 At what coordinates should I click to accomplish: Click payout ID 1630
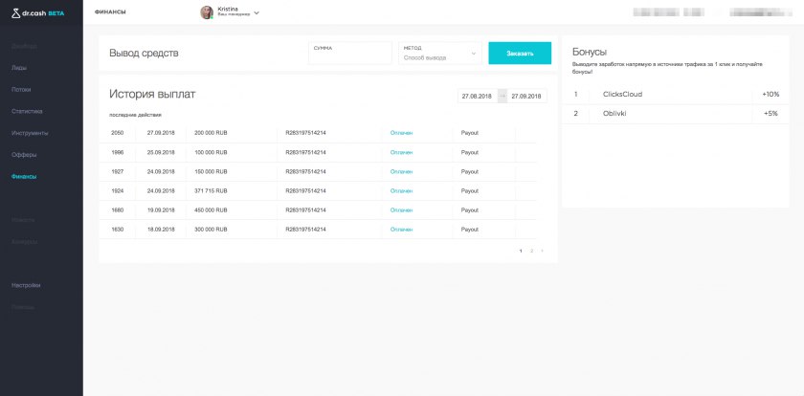118,230
